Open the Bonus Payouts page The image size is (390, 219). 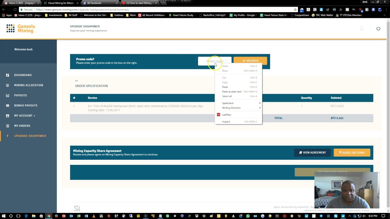point(26,106)
